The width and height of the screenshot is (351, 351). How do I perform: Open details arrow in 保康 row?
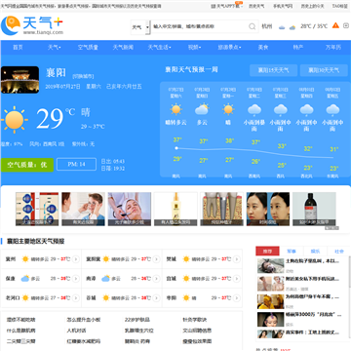click(x=76, y=279)
